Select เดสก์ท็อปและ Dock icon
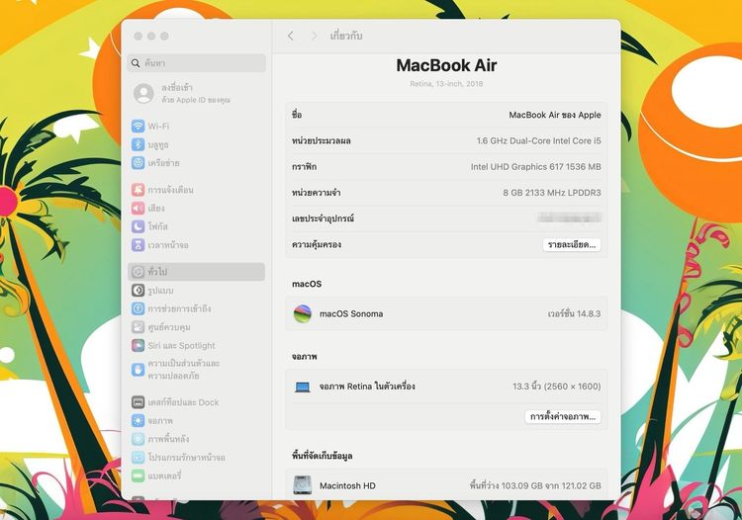742x520 pixels. [x=138, y=402]
